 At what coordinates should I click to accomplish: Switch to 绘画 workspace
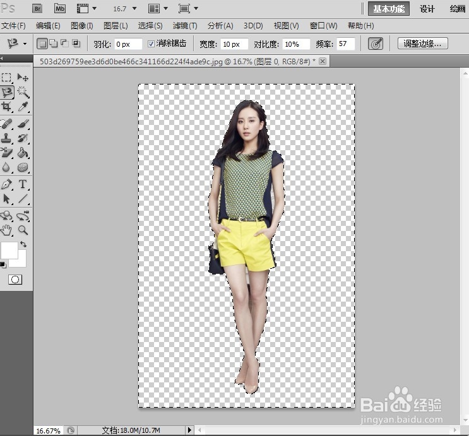(x=458, y=9)
